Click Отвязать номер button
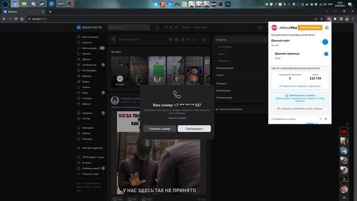The height and width of the screenshot is (201, 357). 160,129
